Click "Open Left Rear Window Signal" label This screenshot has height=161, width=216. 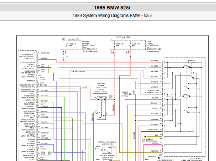[x=28, y=91]
